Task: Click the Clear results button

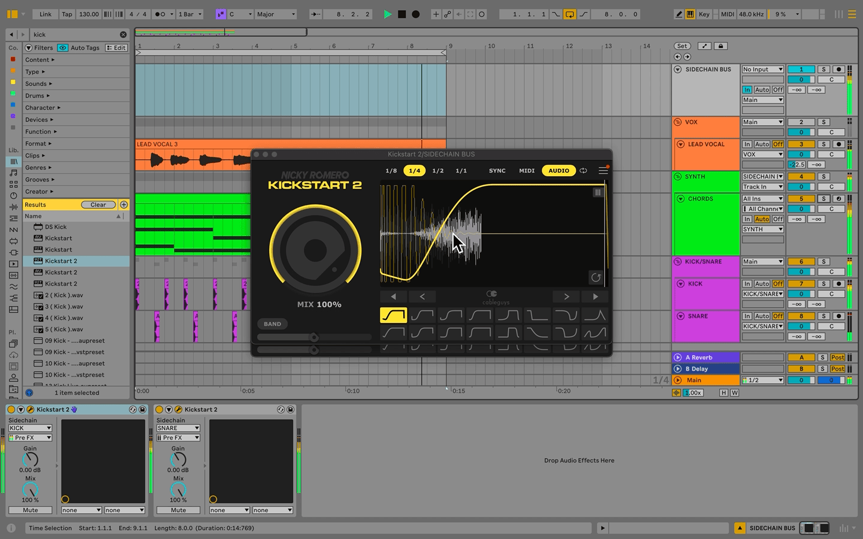Action: click(98, 205)
